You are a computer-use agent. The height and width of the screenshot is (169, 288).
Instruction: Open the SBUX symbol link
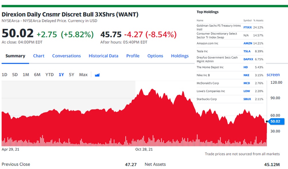[x=247, y=99]
